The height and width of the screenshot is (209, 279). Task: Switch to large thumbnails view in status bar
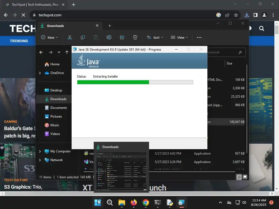click(245, 177)
